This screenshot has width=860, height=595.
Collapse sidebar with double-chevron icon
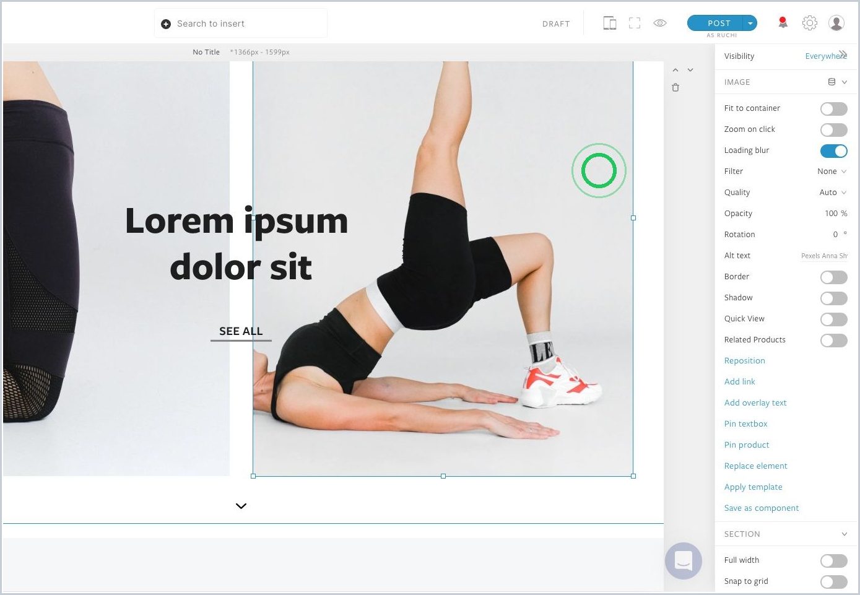click(x=843, y=54)
